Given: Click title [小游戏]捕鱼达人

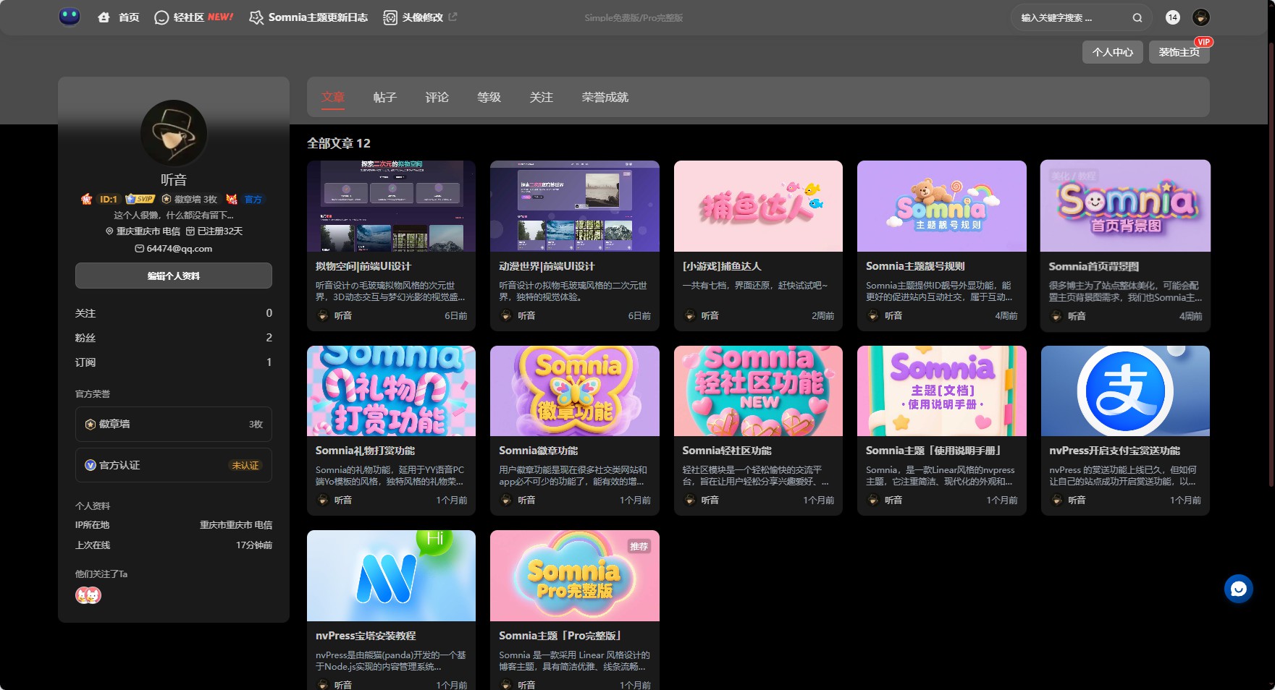Looking at the screenshot, I should [722, 266].
